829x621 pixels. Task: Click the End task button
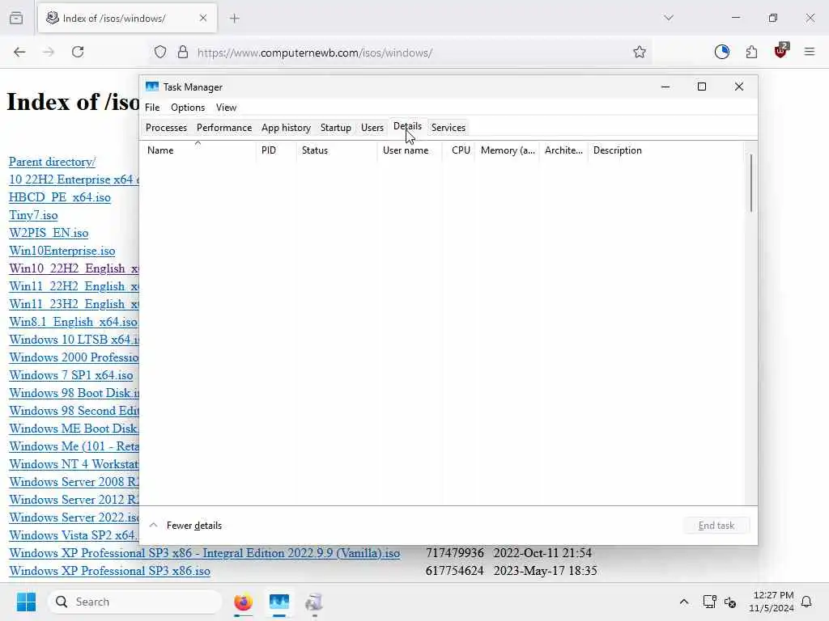716,526
